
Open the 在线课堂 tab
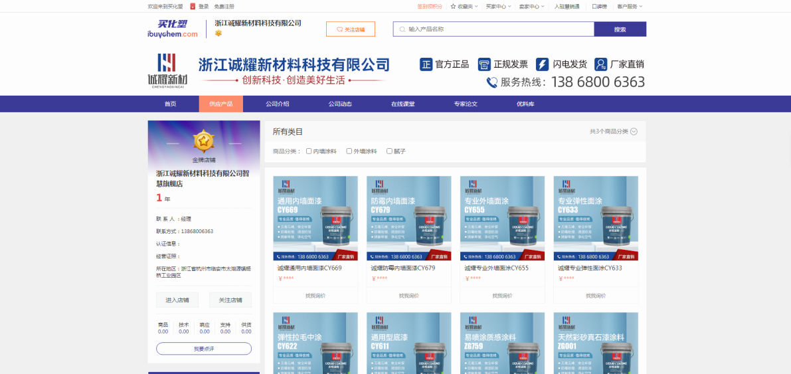click(x=402, y=104)
